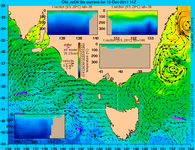Click the '200' depth label in lat=-36 inset
195x150 pixels.
(x=102, y=22)
